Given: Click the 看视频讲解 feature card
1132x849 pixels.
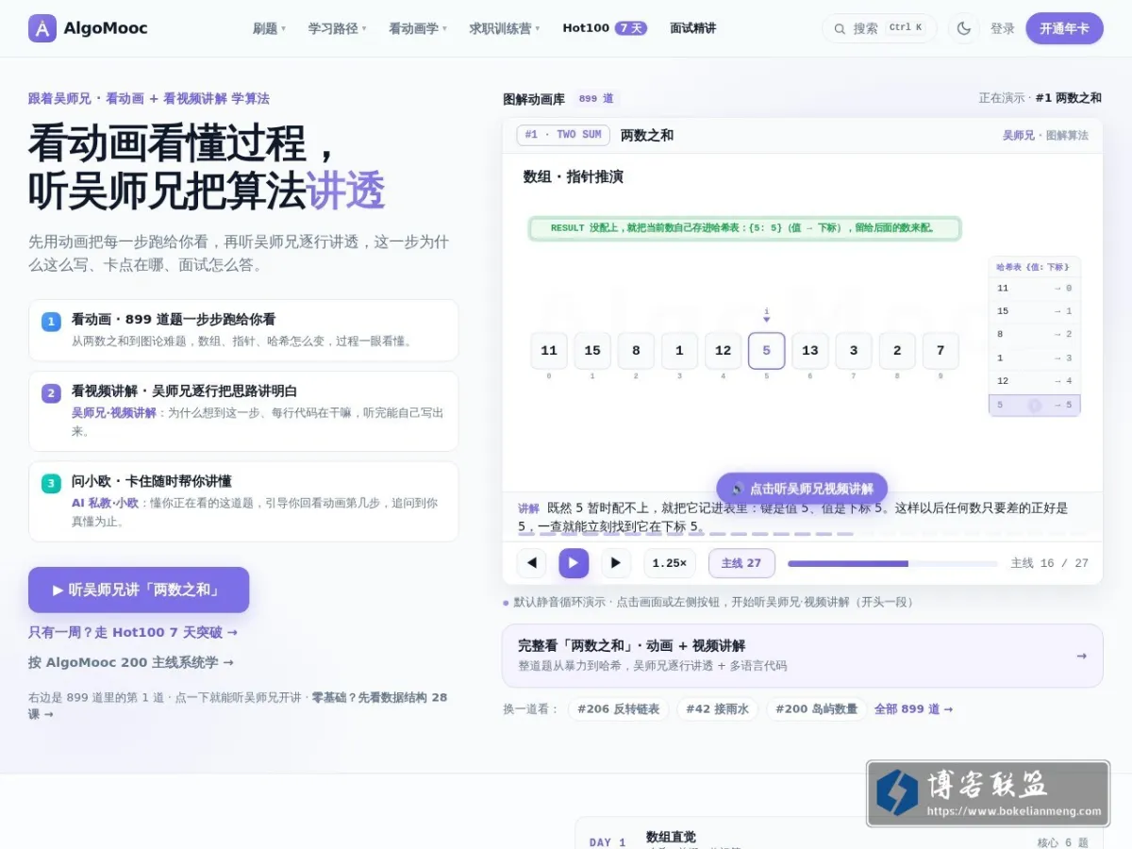Looking at the screenshot, I should click(243, 411).
